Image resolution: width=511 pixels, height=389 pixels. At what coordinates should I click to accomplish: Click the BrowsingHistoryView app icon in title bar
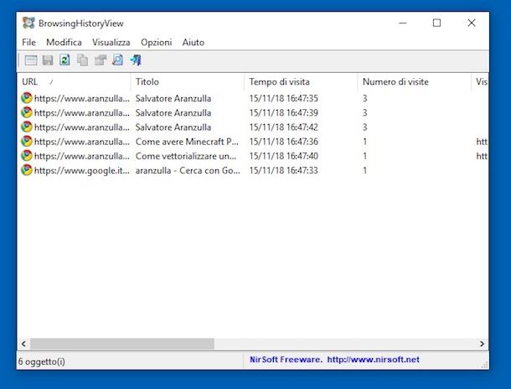point(28,23)
